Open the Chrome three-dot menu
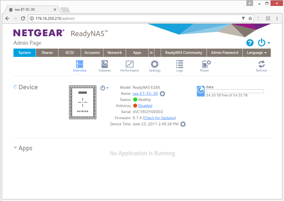 click(x=277, y=18)
